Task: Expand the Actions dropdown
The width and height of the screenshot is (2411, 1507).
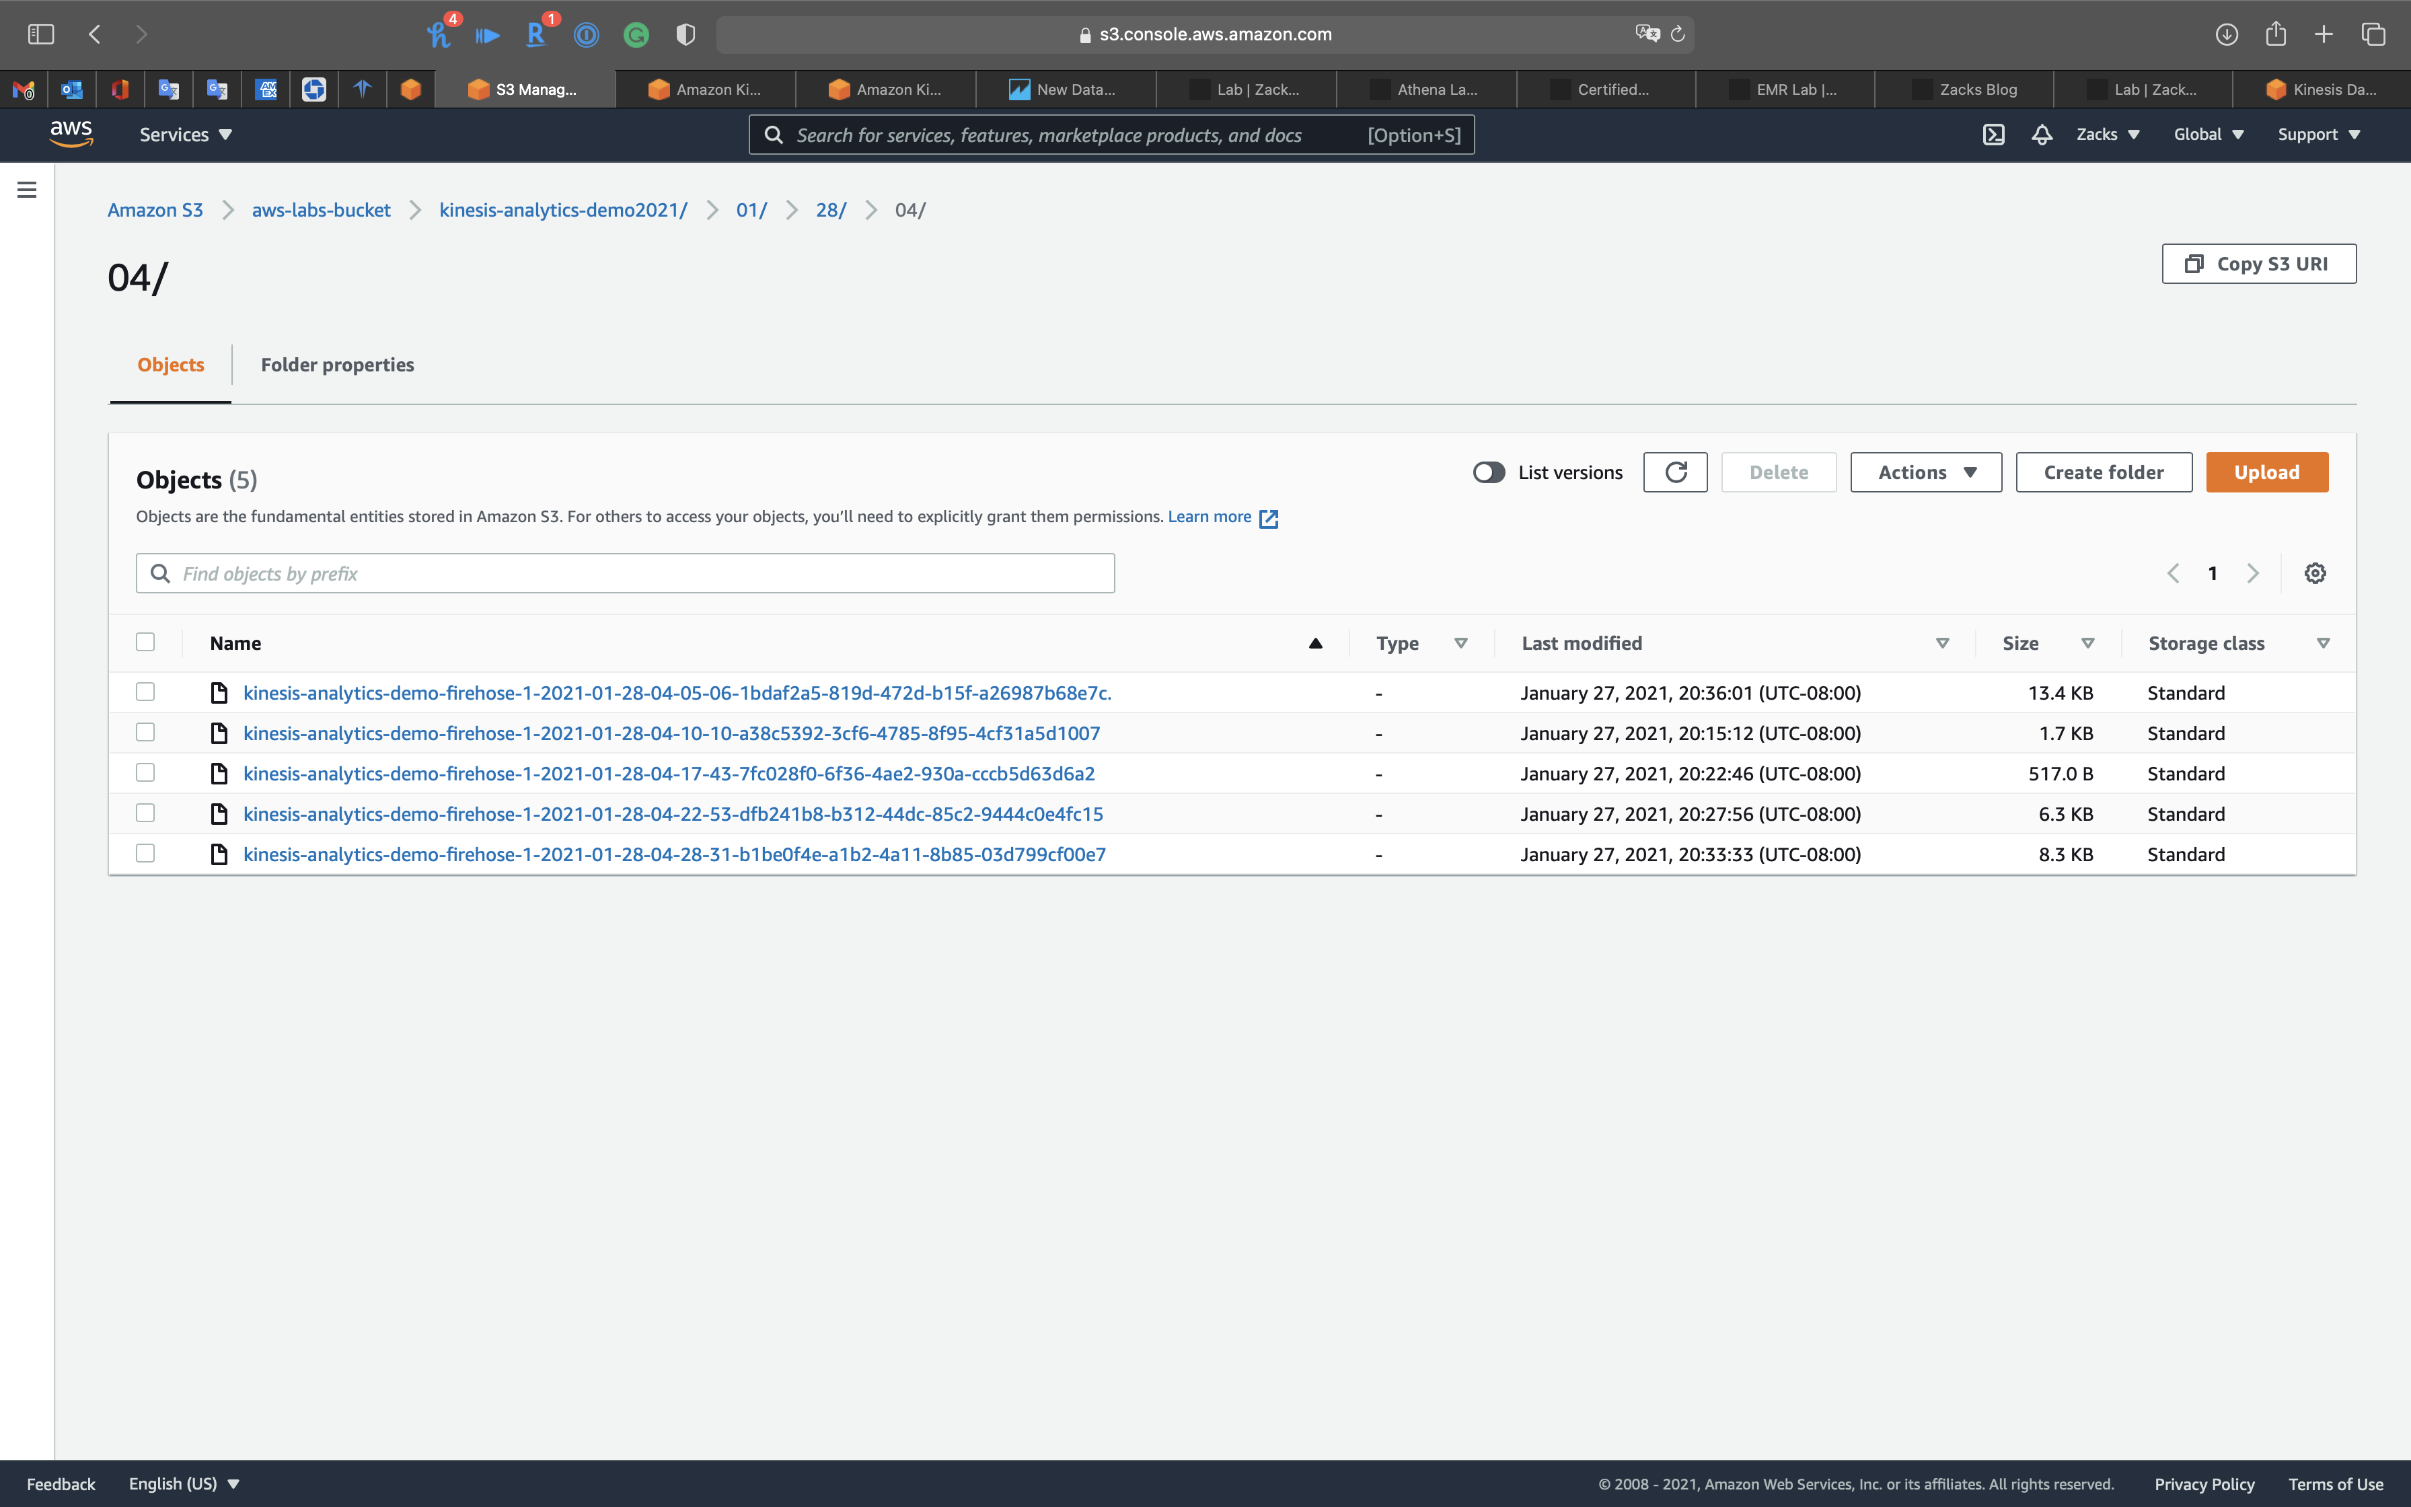Action: [x=1925, y=472]
